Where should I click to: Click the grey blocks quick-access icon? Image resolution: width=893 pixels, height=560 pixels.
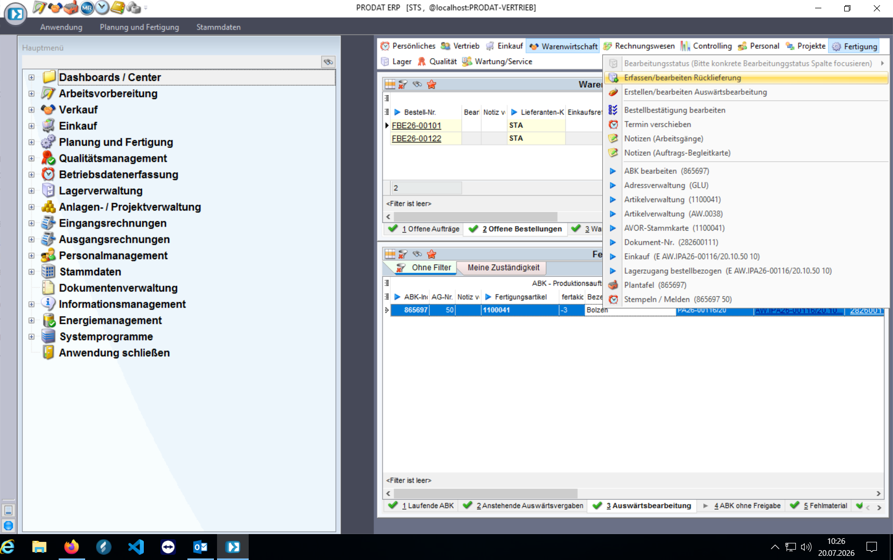[x=133, y=7]
